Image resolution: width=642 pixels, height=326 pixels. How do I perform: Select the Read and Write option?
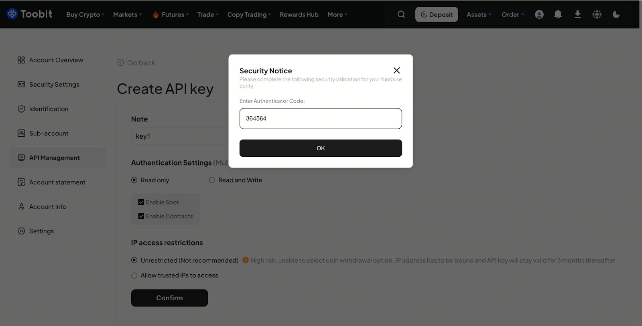tap(212, 180)
